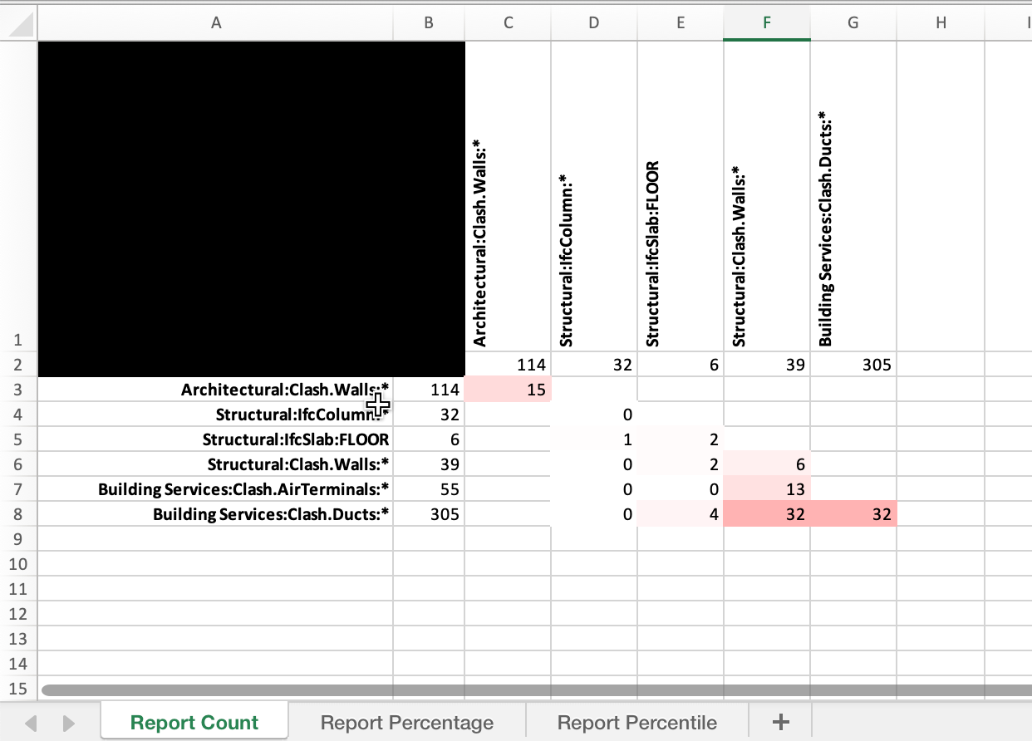This screenshot has height=741, width=1032.
Task: Switch to the Report Percentage sheet tab
Action: point(405,722)
